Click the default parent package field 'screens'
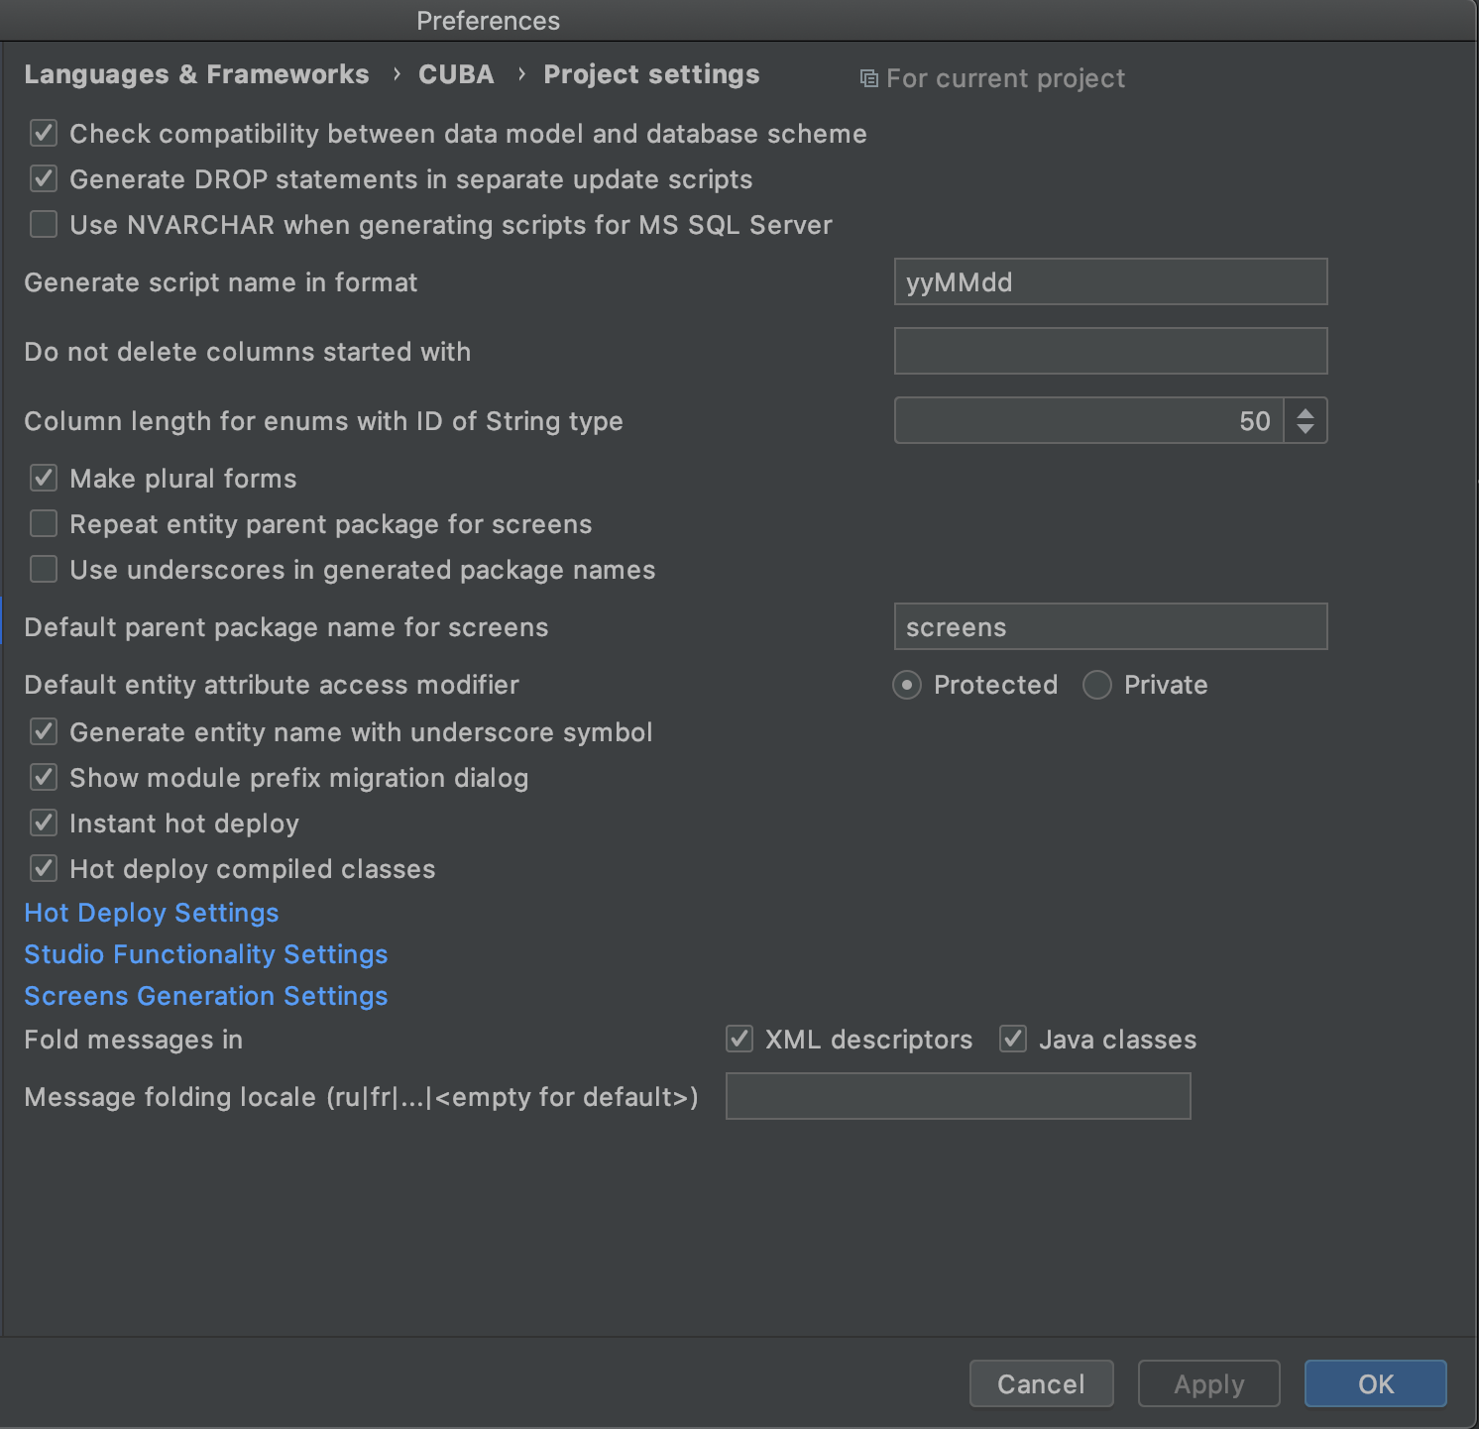1479x1429 pixels. [x=1110, y=626]
